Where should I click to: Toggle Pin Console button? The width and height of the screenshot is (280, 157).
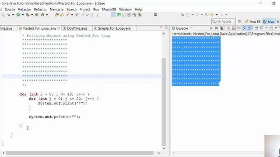(256, 28)
